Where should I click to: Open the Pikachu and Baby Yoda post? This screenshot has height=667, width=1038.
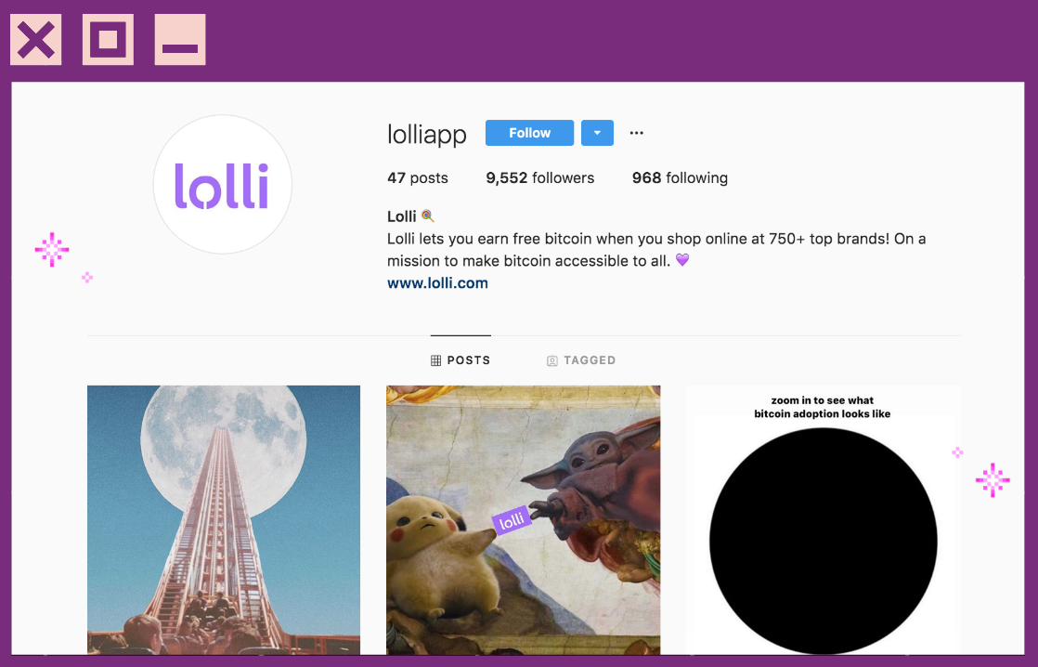523,520
